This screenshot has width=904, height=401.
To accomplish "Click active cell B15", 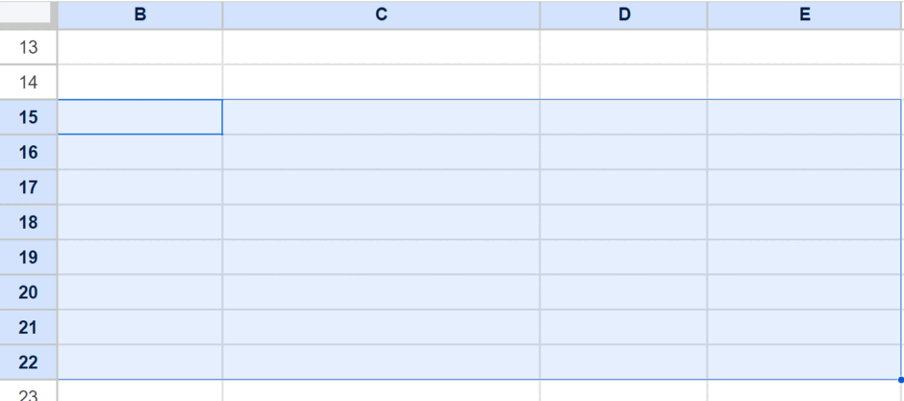I will [x=140, y=117].
